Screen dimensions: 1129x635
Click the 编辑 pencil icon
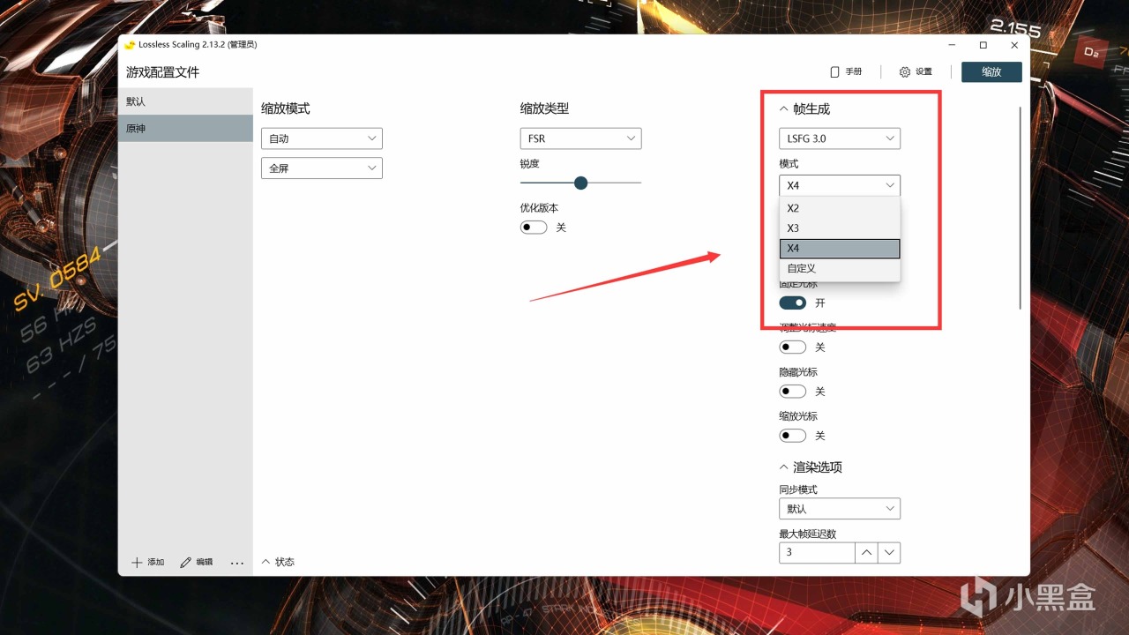tap(186, 562)
